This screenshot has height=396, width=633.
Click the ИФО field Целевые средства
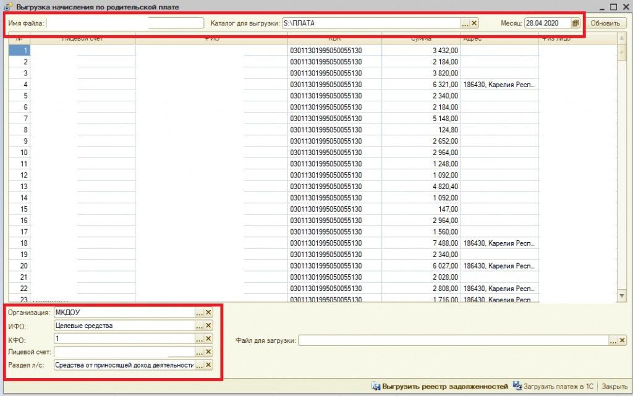(124, 326)
